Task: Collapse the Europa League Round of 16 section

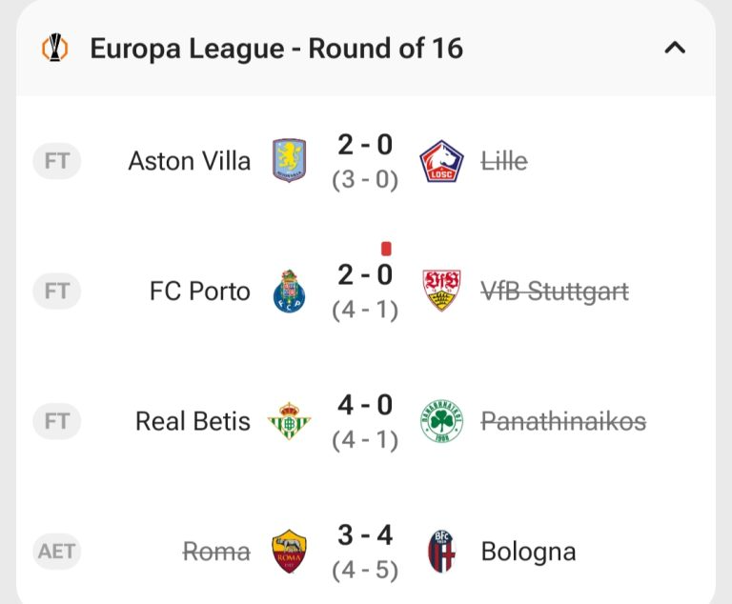Action: [675, 48]
